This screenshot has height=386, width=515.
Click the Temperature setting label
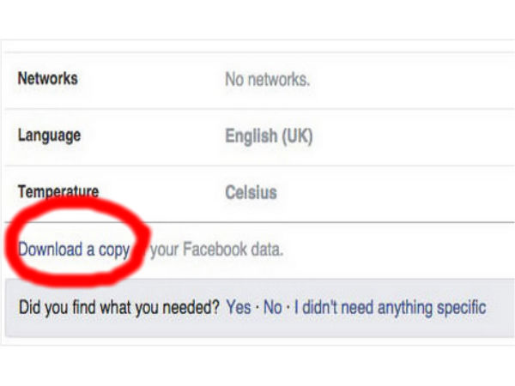[x=58, y=191]
